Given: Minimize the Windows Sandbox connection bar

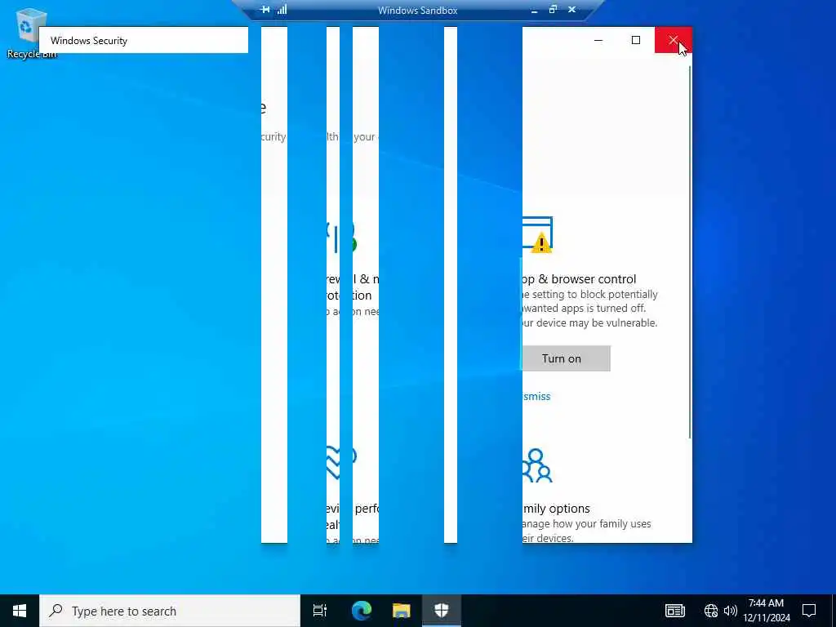Looking at the screenshot, I should (534, 10).
